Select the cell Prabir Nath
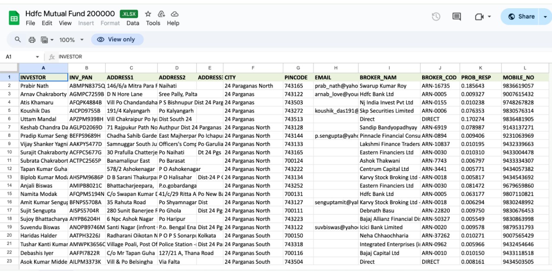The height and width of the screenshot is (272, 552). [x=44, y=86]
